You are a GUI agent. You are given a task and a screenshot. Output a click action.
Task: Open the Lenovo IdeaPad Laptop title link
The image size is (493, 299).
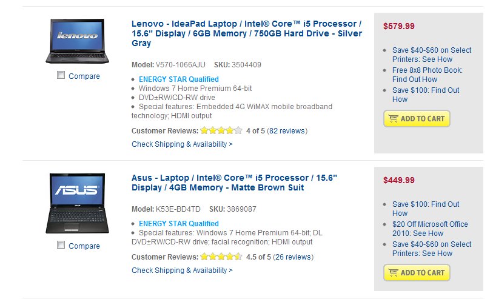(247, 33)
